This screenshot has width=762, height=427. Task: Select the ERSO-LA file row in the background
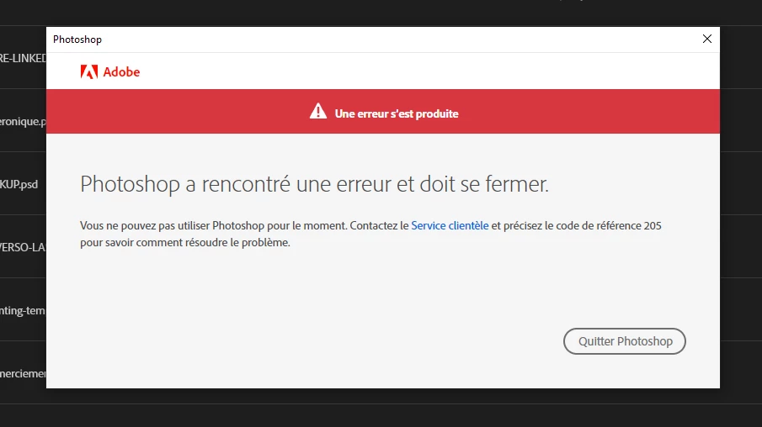[23, 247]
